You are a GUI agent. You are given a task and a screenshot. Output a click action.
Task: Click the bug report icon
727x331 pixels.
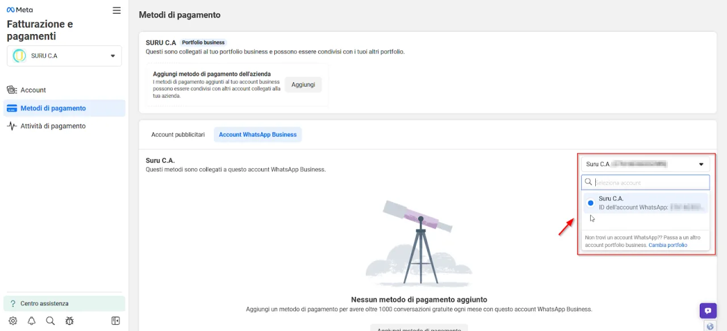[x=69, y=321]
